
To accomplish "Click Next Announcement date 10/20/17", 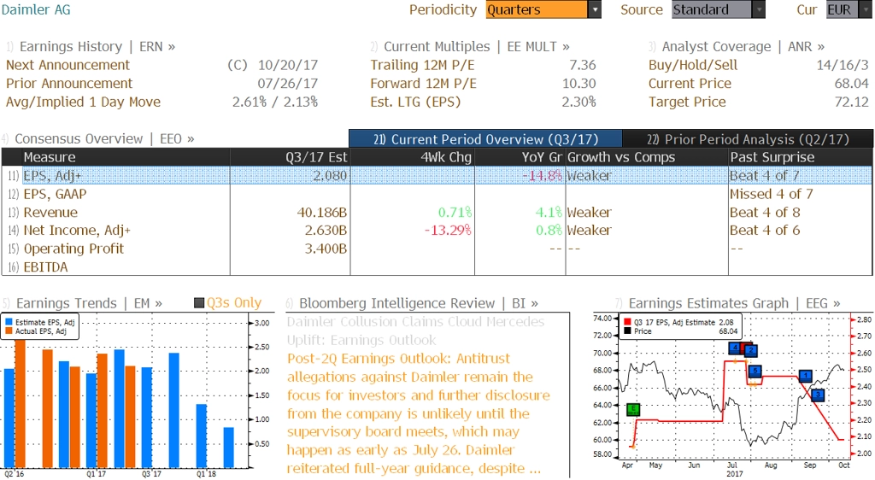I will (x=288, y=65).
